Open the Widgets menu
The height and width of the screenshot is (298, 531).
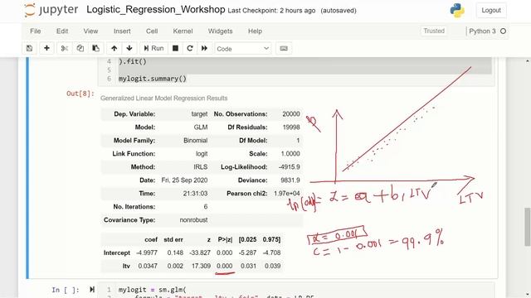(x=220, y=31)
